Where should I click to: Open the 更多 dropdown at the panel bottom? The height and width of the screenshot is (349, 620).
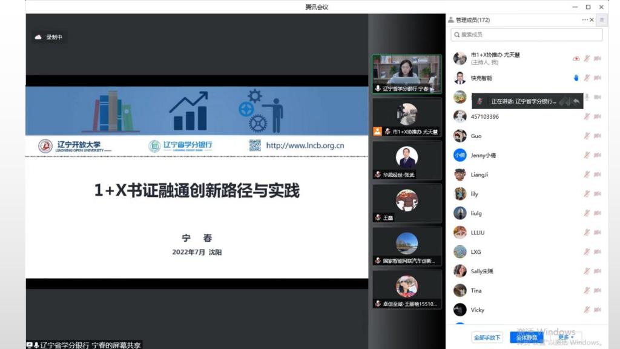[x=566, y=337]
